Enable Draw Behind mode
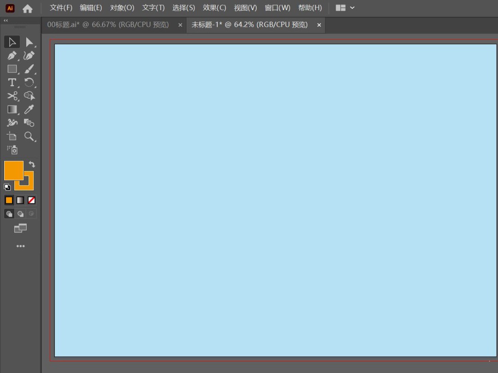498x373 pixels. coord(20,214)
